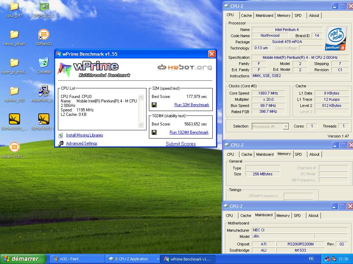Click the Advanced Settings wrench icon
The image size is (353, 264).
coord(61,143)
